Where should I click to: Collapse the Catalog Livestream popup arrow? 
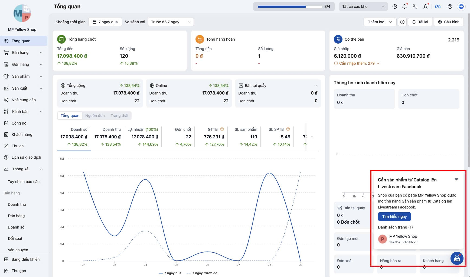(x=456, y=180)
